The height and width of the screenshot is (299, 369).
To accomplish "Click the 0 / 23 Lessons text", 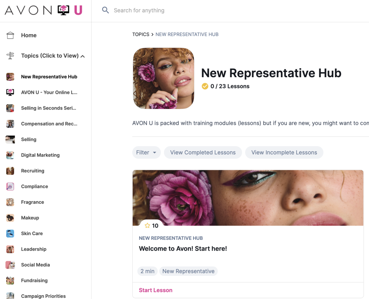I will click(230, 86).
